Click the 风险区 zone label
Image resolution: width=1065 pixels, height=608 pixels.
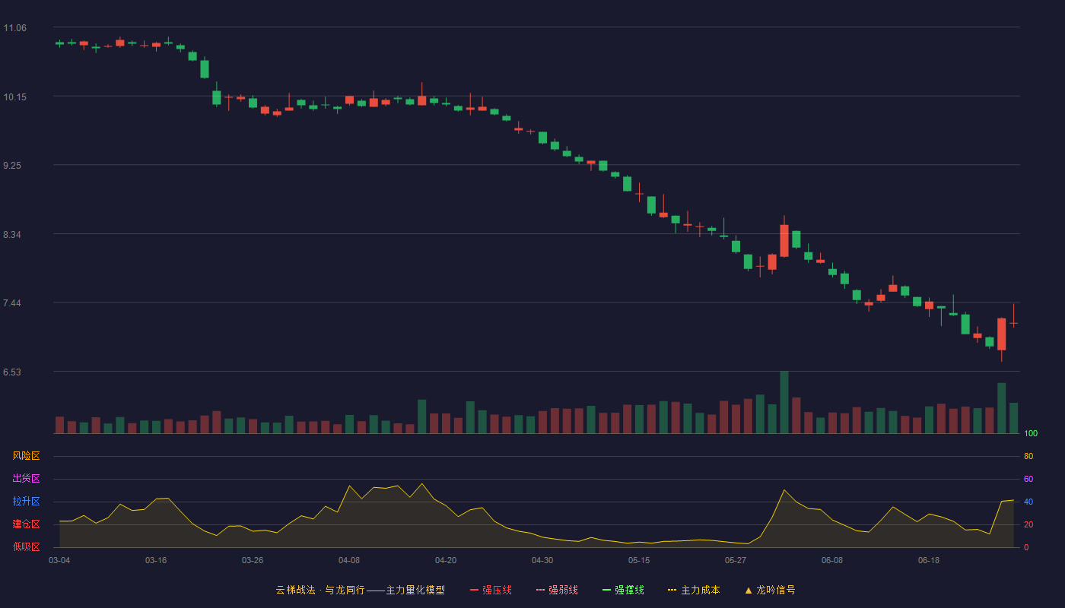(x=26, y=456)
